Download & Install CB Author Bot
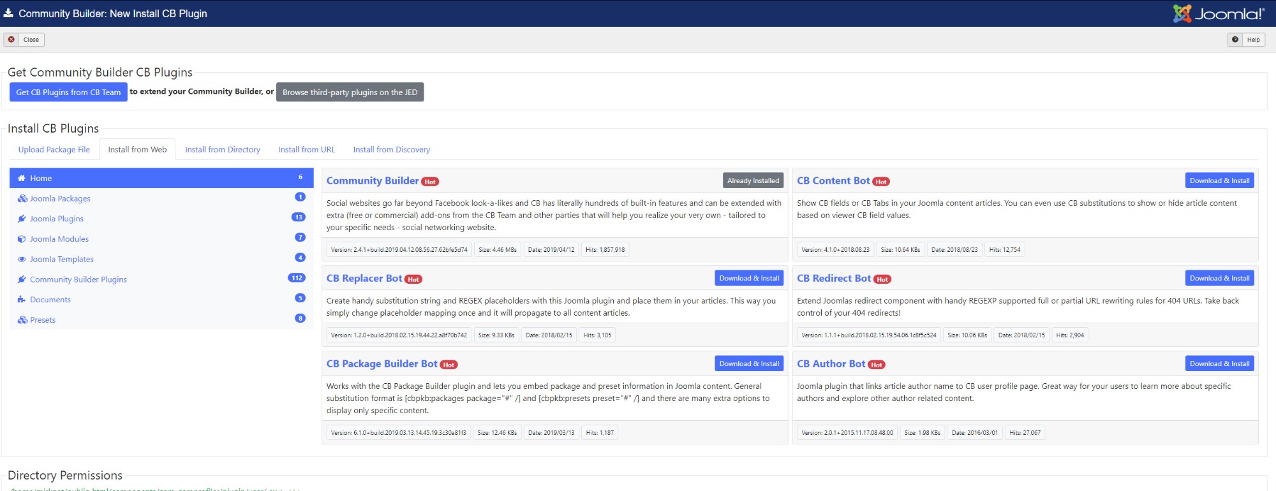 1219,363
